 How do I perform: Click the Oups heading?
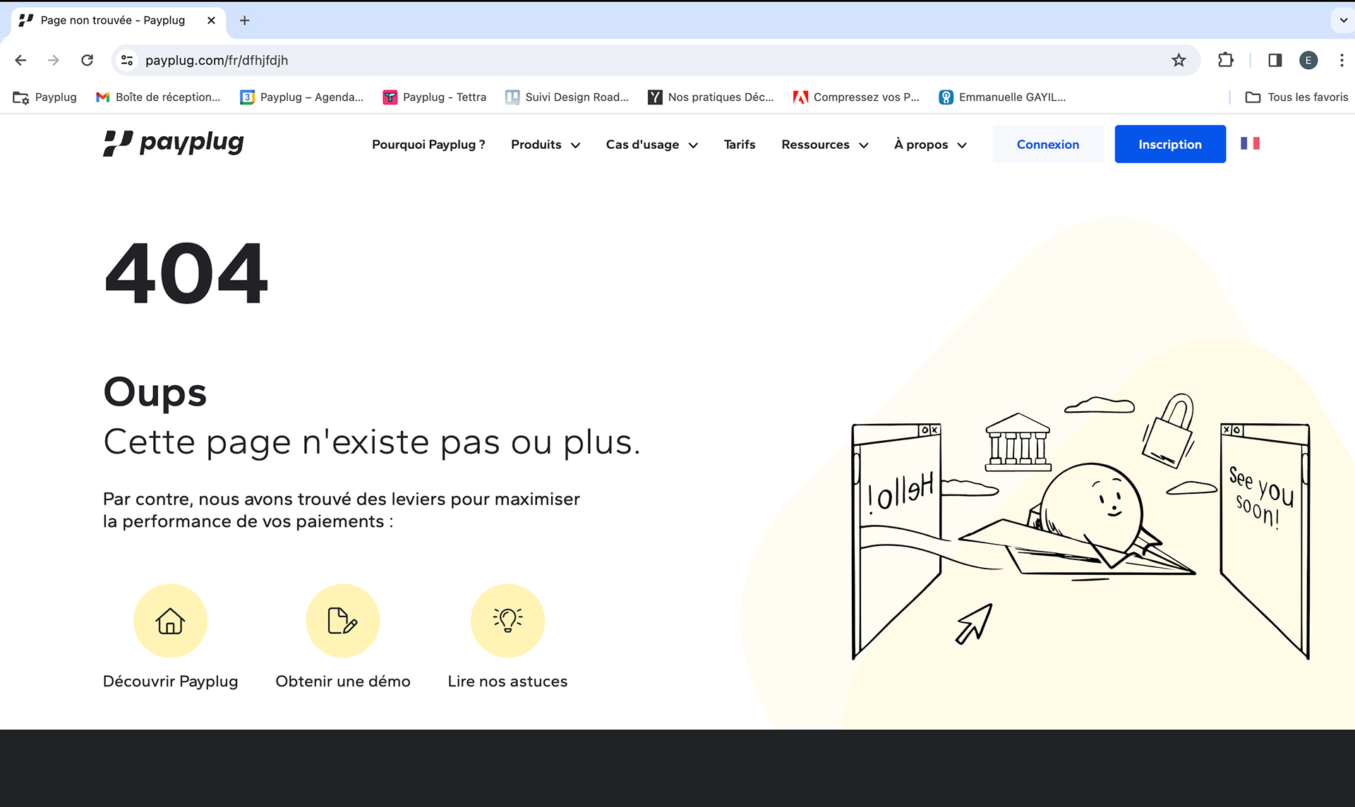pos(155,392)
